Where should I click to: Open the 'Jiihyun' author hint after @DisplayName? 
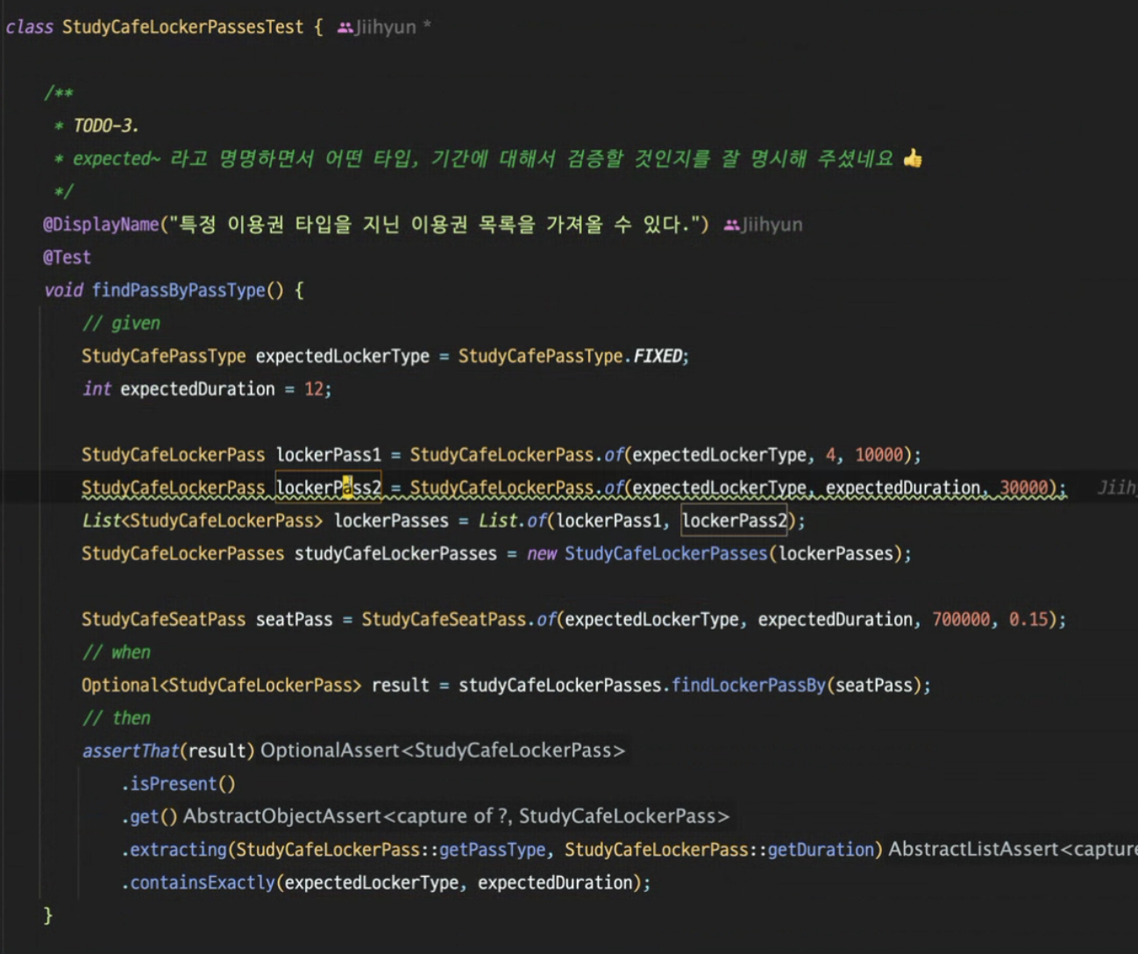(772, 224)
